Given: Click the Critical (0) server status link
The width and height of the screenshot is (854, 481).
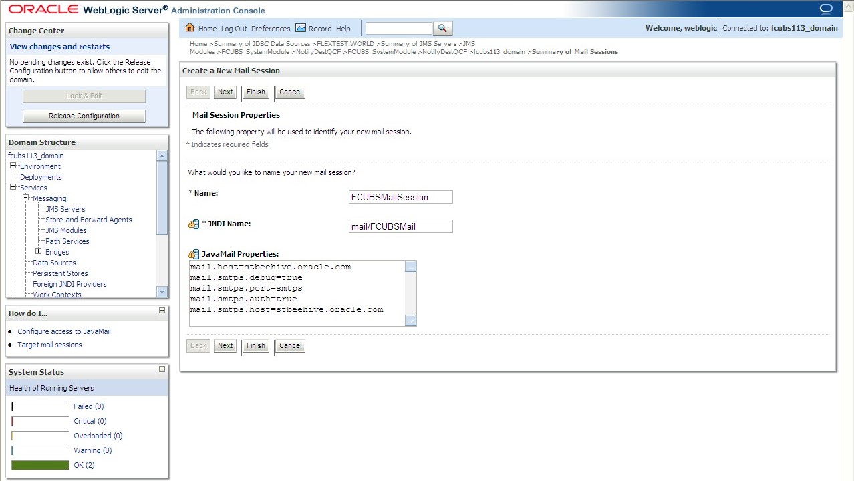Looking at the screenshot, I should [90, 421].
